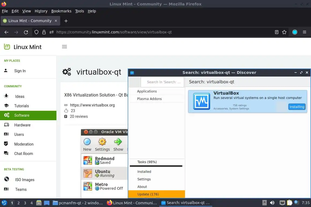Open the volume control in system tray
This screenshot has width=311, height=207.
point(272,203)
